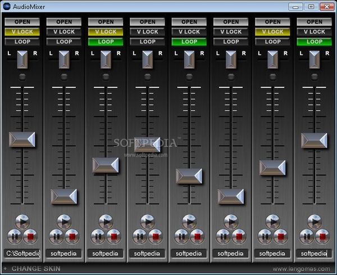The width and height of the screenshot is (337, 275).
Task: Click channel 6's softpedia text field
Action: click(x=230, y=253)
